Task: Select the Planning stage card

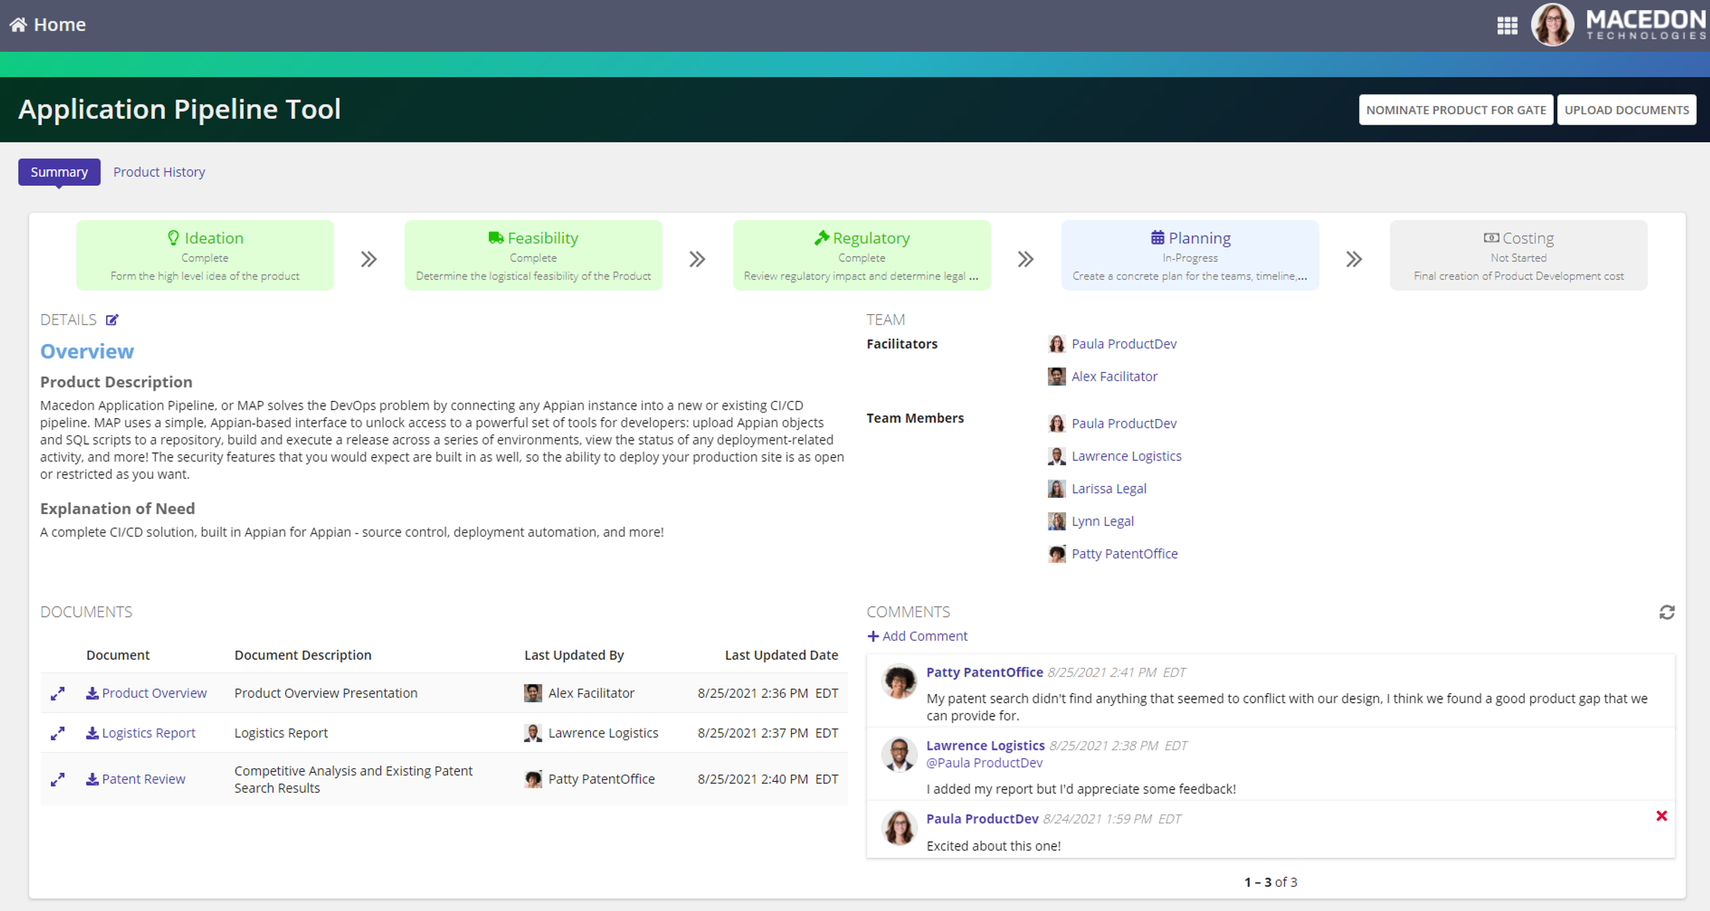Action: [1189, 256]
